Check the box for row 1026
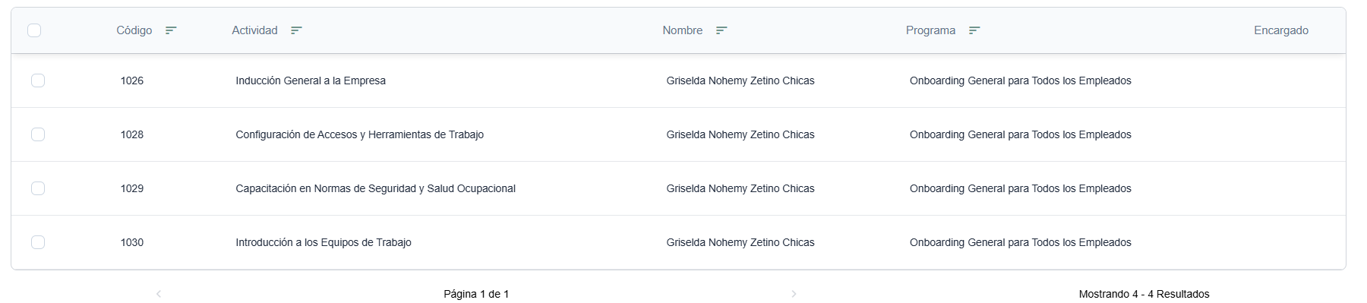 tap(38, 80)
